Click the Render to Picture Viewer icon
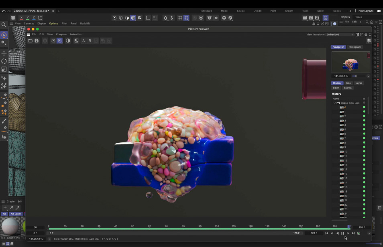This screenshot has height=247, width=383. (x=311, y=18)
